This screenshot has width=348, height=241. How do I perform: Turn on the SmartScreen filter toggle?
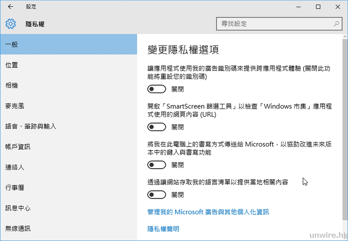[x=157, y=127]
